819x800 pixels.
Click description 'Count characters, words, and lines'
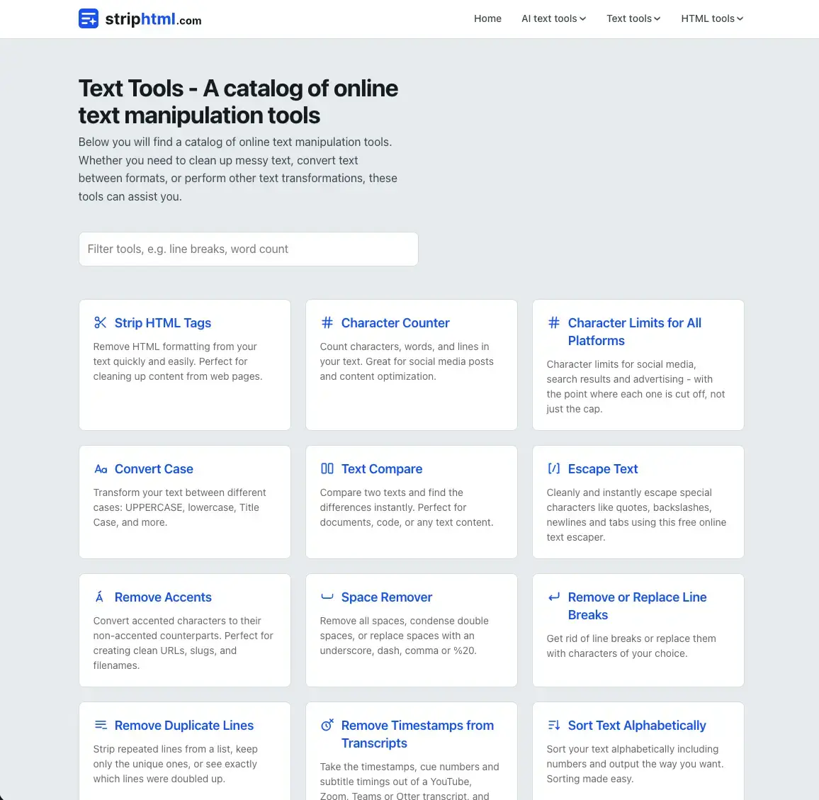[x=407, y=361]
